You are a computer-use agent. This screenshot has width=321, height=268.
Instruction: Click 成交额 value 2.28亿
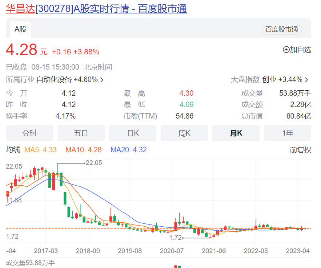(301, 104)
